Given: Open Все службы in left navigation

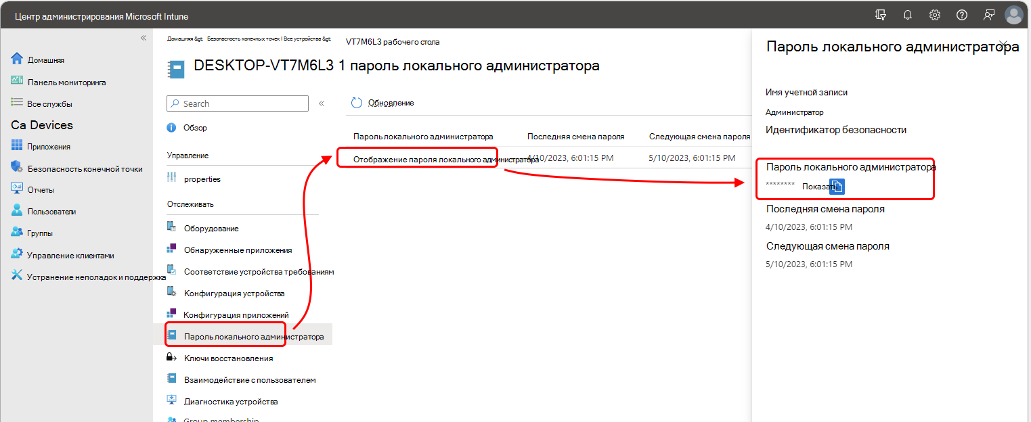Looking at the screenshot, I should pyautogui.click(x=49, y=104).
